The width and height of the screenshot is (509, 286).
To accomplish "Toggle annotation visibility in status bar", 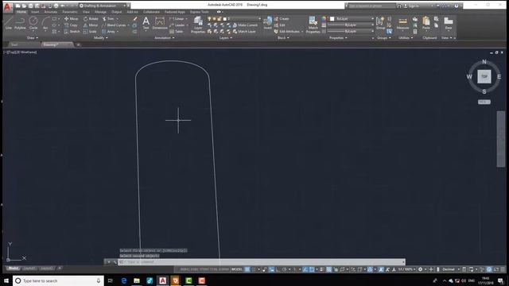I will (381, 269).
